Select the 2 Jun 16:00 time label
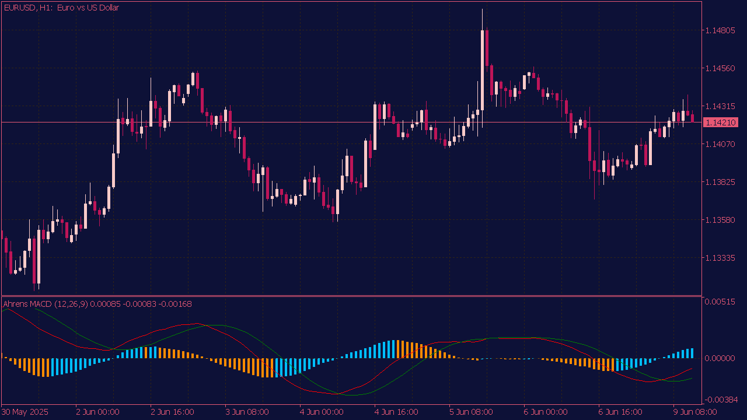747x420 pixels. click(172, 412)
